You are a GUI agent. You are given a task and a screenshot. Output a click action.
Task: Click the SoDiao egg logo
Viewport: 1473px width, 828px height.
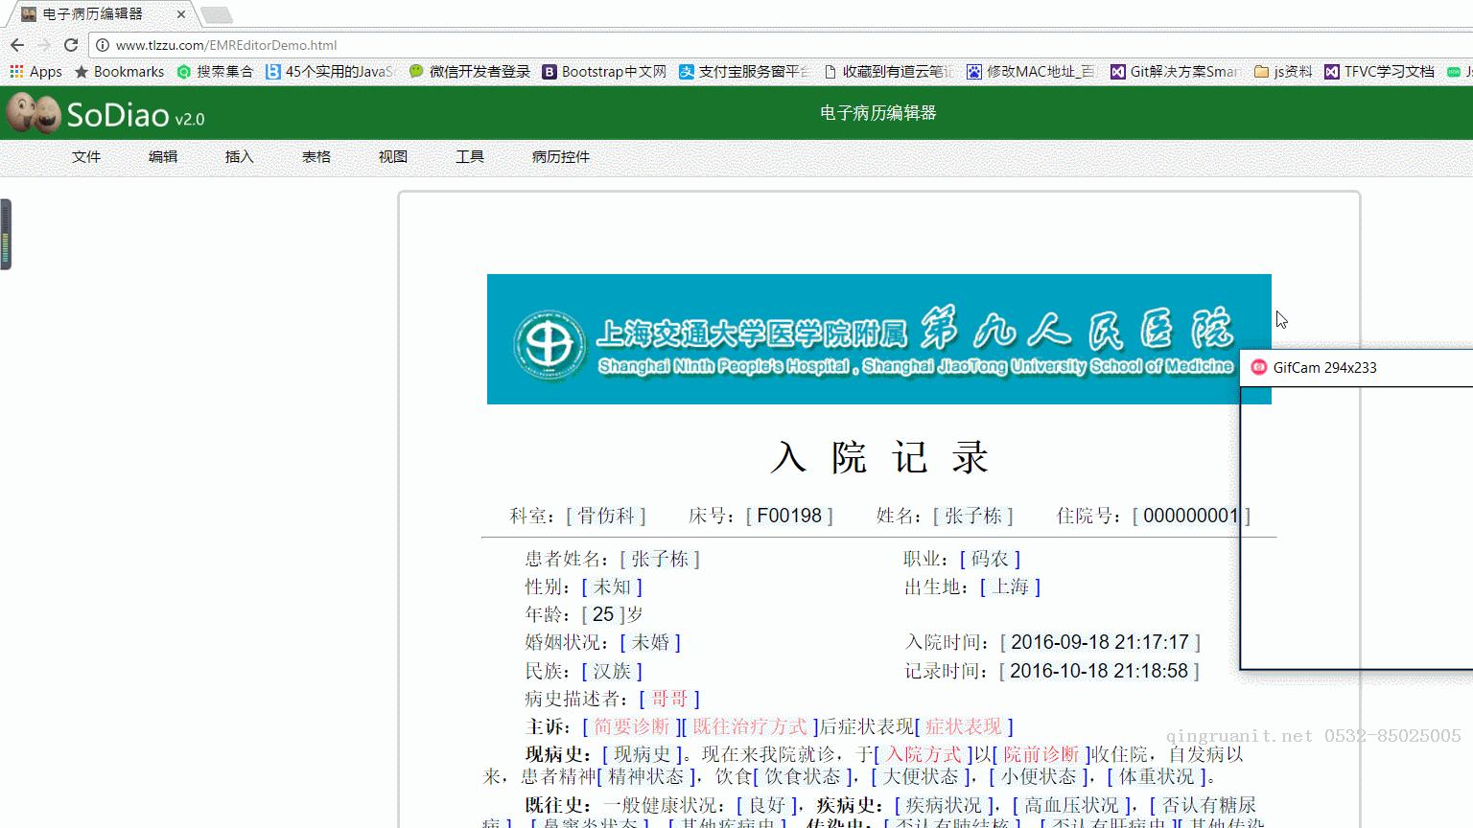tap(34, 114)
